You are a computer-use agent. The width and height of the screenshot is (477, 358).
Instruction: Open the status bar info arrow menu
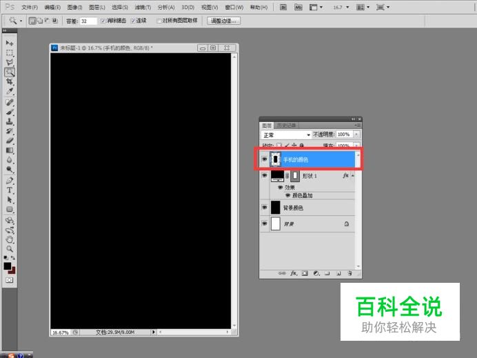pyautogui.click(x=153, y=332)
